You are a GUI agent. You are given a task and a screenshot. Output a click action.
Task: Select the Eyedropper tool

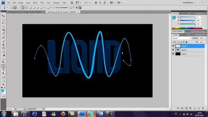[3, 33]
